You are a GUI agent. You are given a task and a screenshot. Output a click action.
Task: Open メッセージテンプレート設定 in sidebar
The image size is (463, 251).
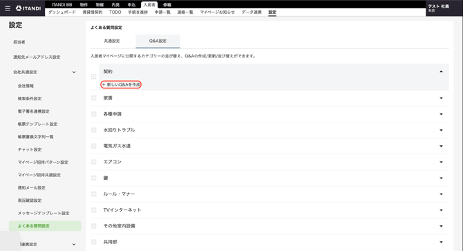tap(44, 213)
